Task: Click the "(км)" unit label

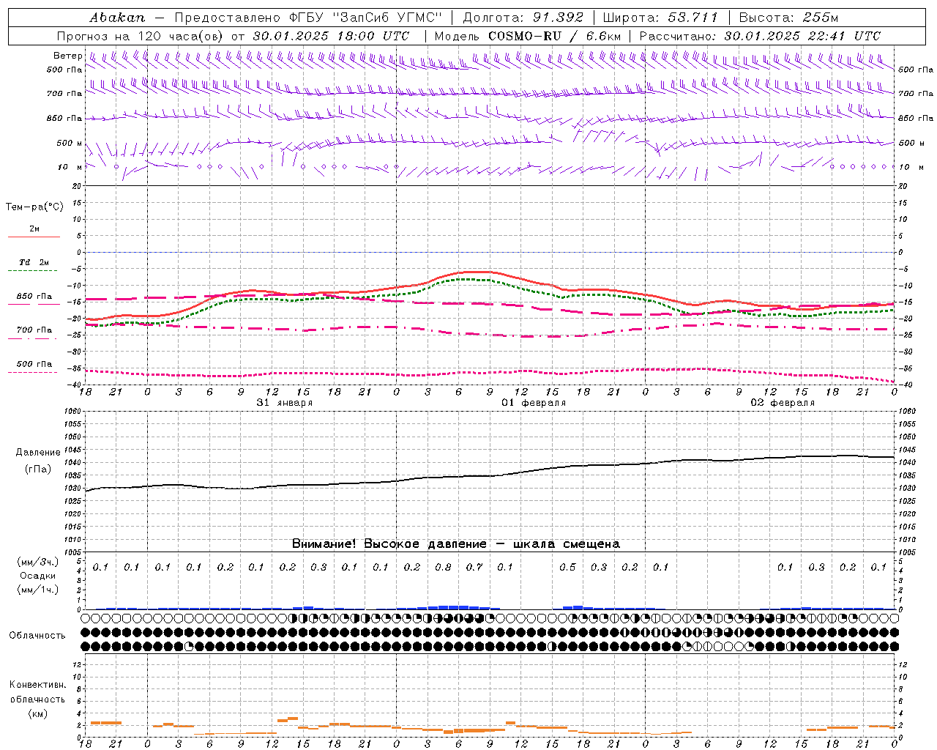Action: 37,713
